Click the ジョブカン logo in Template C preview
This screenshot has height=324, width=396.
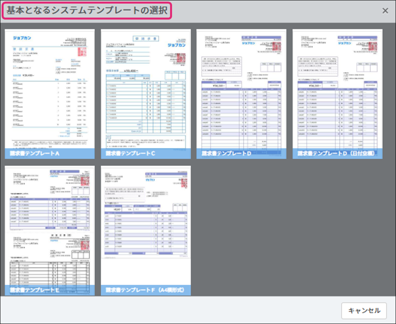click(x=176, y=44)
